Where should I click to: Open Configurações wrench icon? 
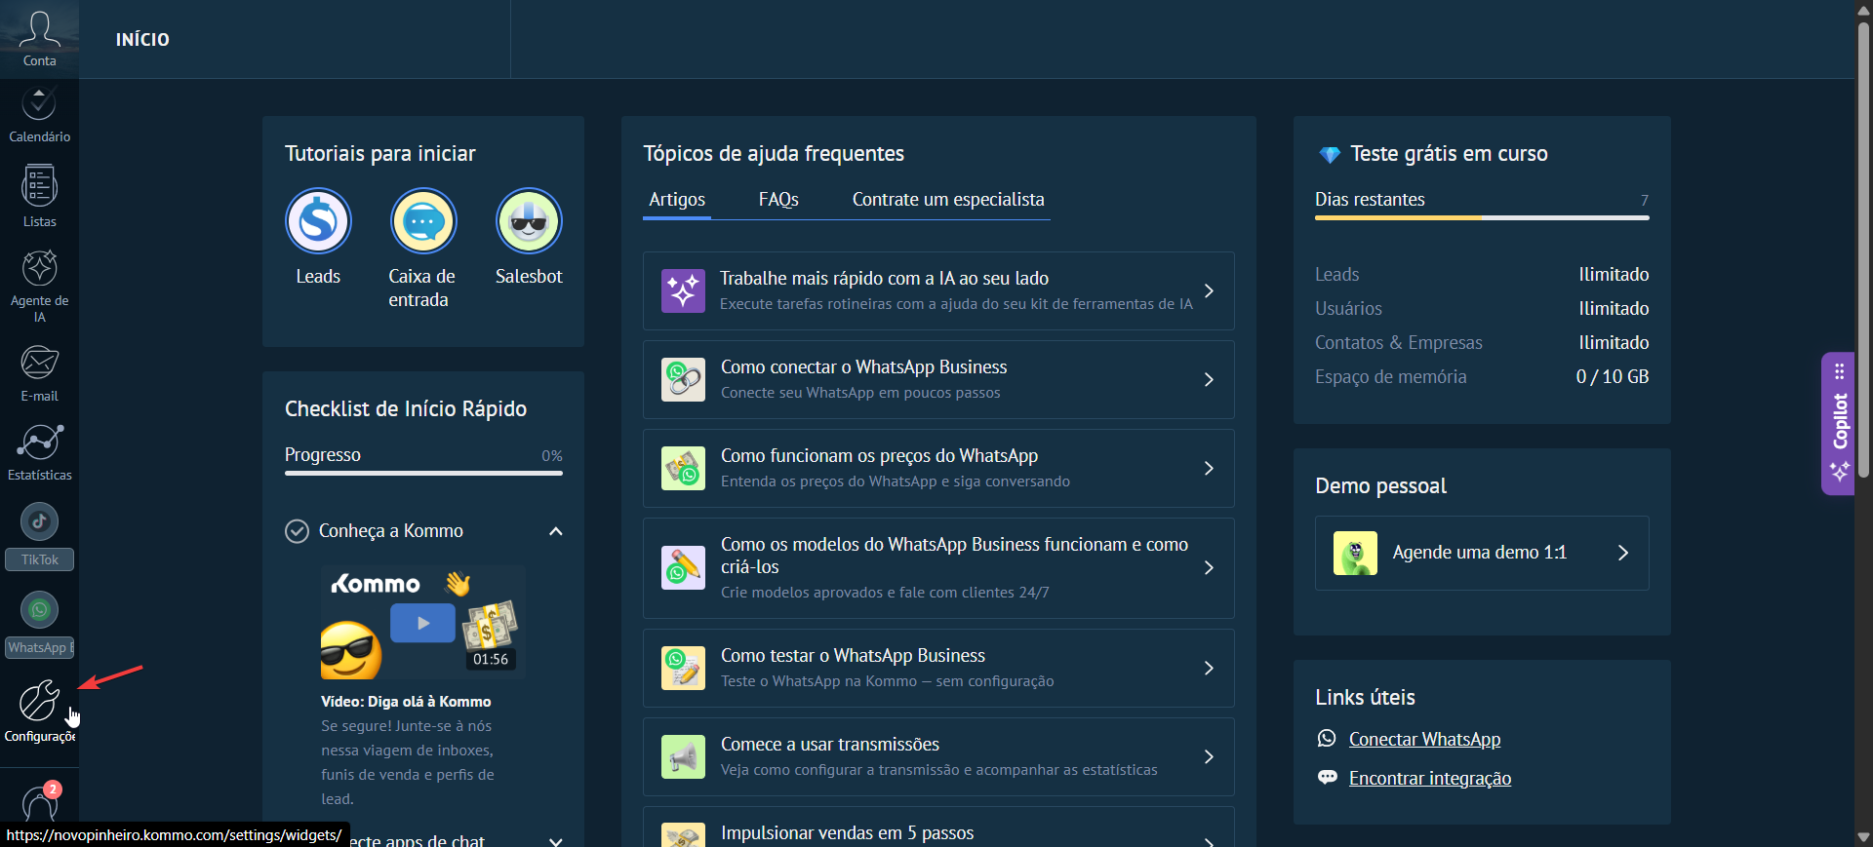click(39, 701)
